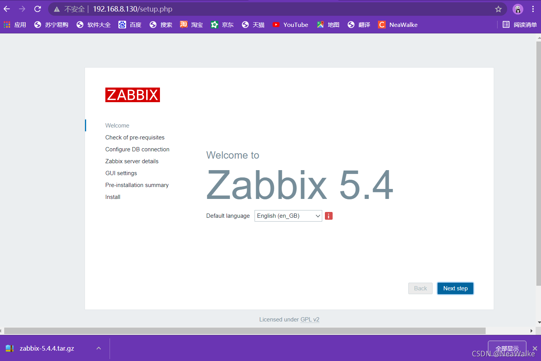
Task: Click the disabled Back button
Action: coord(420,288)
